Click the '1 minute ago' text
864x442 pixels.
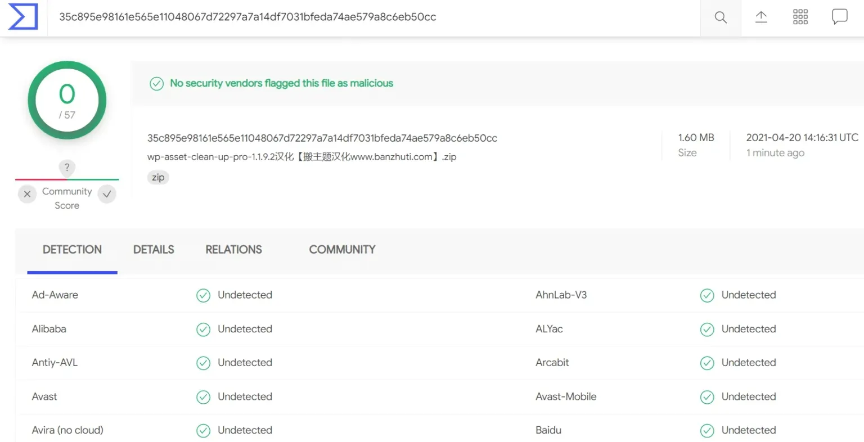(x=775, y=153)
